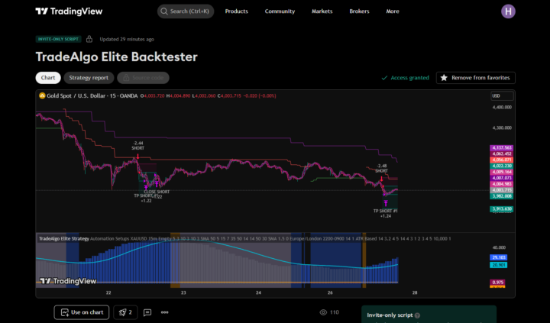
Task: Open the USD currency selector on chart
Action: (x=502, y=95)
